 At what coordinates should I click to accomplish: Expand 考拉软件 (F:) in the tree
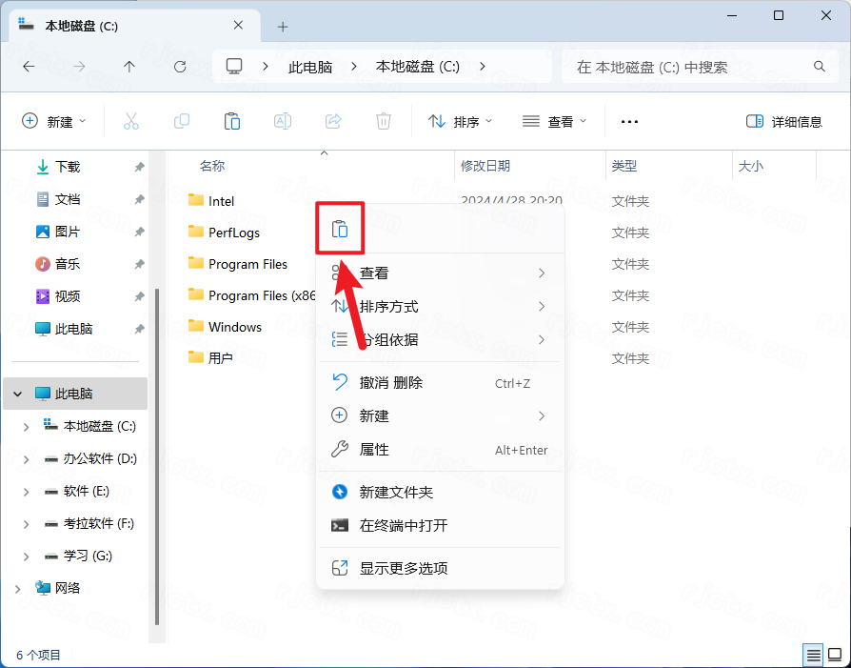(26, 524)
